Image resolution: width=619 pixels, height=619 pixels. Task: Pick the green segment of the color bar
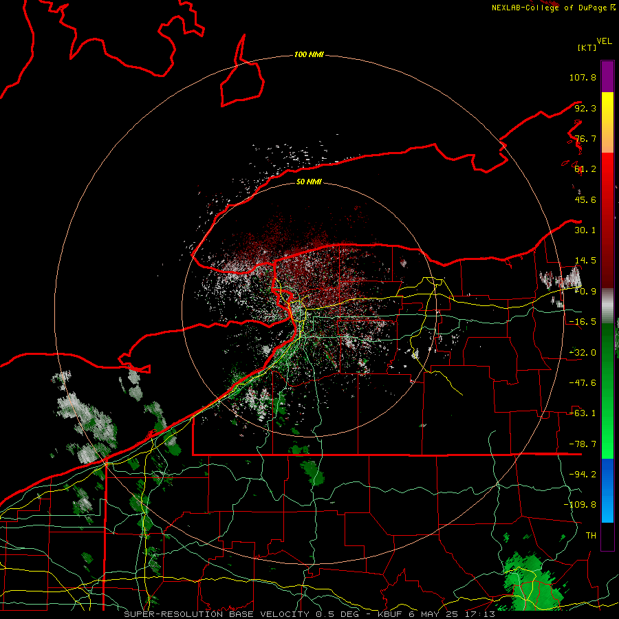point(607,391)
